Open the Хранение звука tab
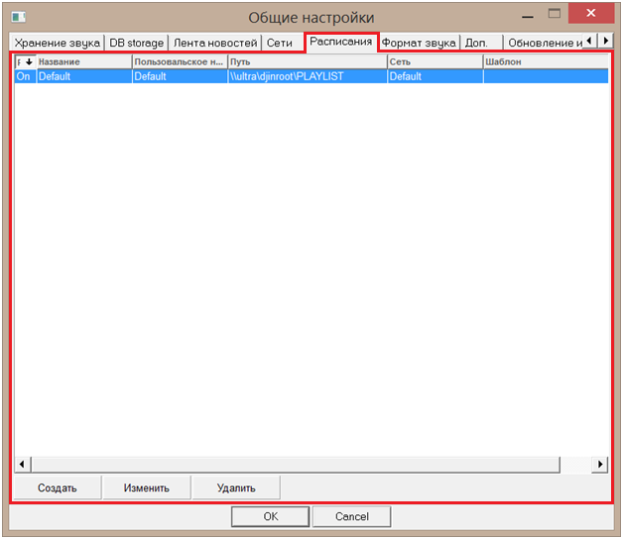 [x=58, y=43]
